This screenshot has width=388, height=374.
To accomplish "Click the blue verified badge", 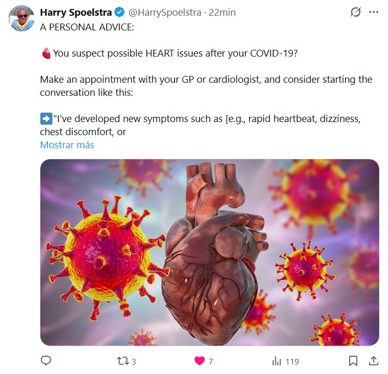I will (x=120, y=12).
